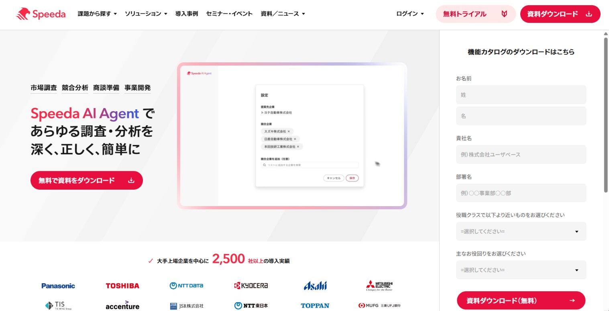
Task: Click the Asahi logo
Action: tap(315, 286)
